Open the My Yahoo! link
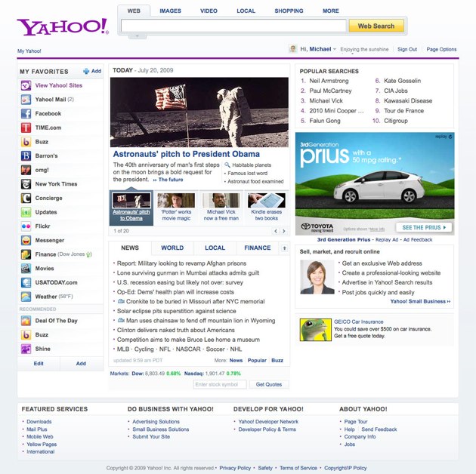Screen dimensions: 476x474 (x=29, y=51)
